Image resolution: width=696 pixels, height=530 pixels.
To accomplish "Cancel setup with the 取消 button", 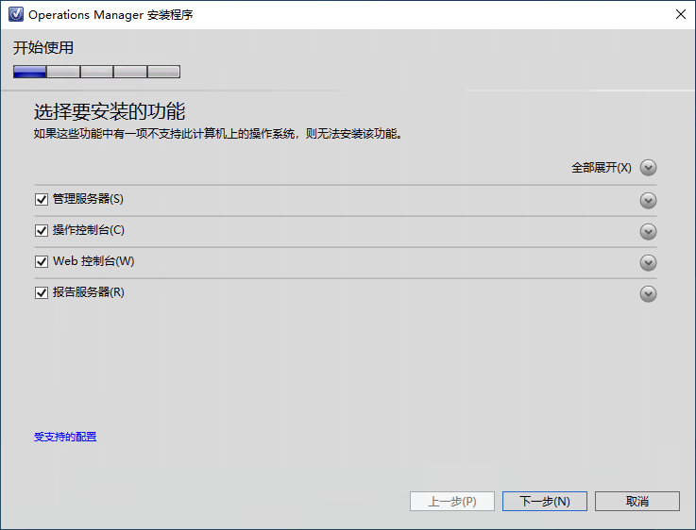I will coord(637,501).
